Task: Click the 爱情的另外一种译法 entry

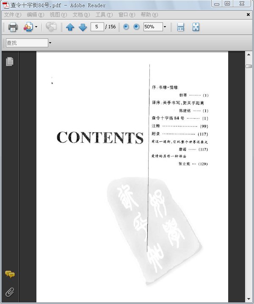Action: point(169,156)
